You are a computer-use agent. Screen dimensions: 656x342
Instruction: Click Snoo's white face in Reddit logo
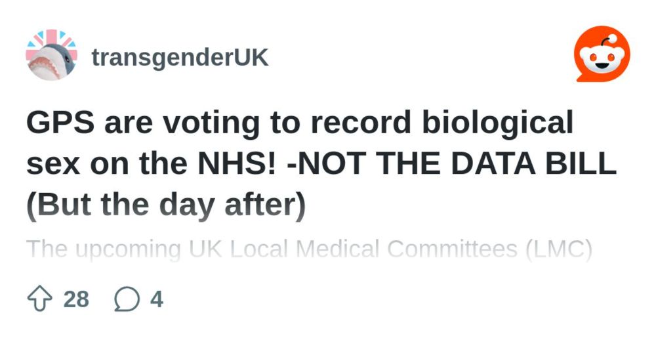pos(602,60)
